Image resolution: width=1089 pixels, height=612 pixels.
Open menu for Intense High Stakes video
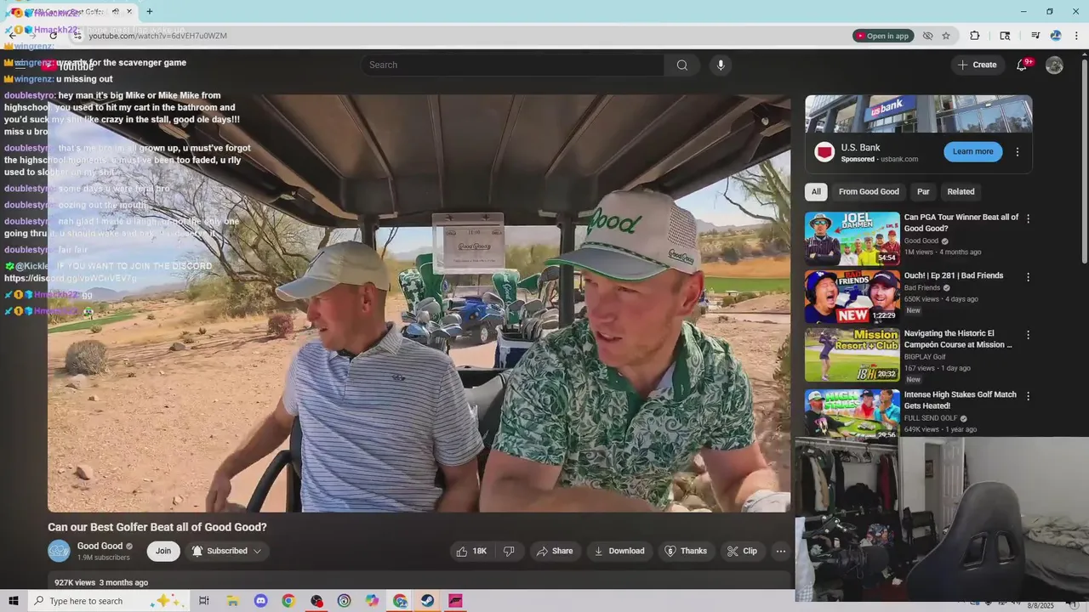(1028, 396)
